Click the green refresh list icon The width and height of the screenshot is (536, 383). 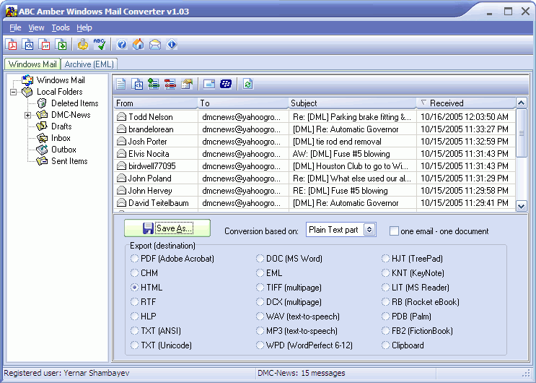pyautogui.click(x=248, y=84)
